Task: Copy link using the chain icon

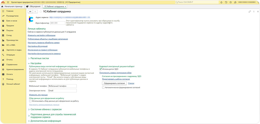Action: point(250,12)
